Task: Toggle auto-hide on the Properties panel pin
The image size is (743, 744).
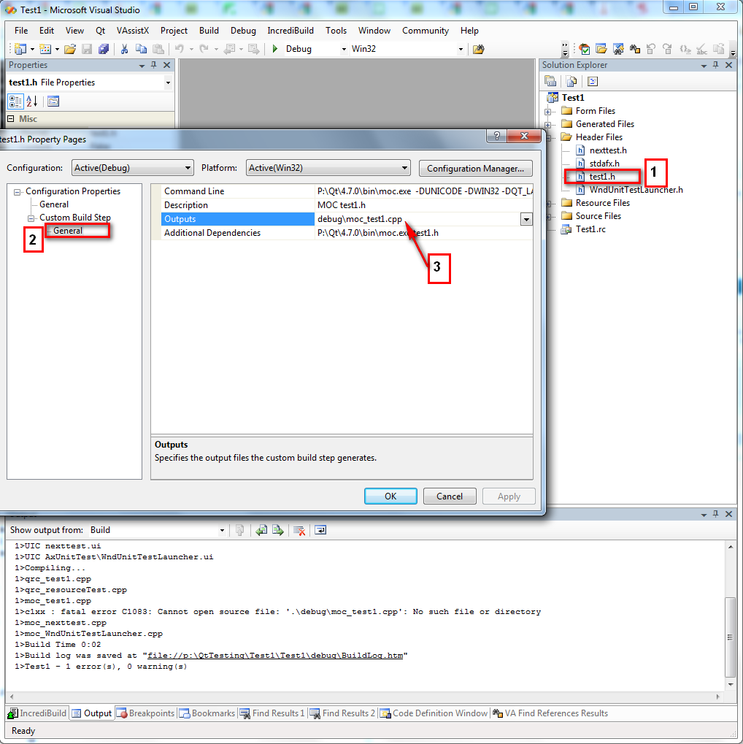Action: point(154,65)
